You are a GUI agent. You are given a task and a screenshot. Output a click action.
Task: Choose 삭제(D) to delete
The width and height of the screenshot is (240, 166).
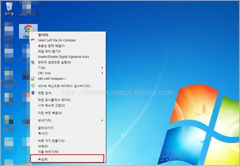(68, 146)
